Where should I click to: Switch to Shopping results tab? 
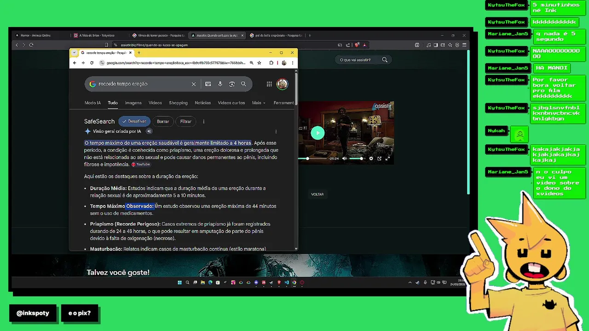click(178, 103)
